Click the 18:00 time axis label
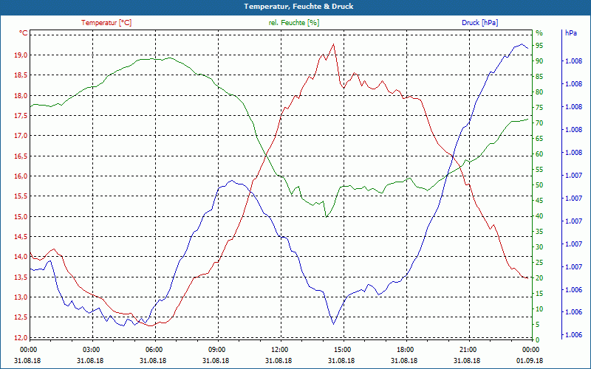This screenshot has height=369, width=591. click(x=406, y=349)
